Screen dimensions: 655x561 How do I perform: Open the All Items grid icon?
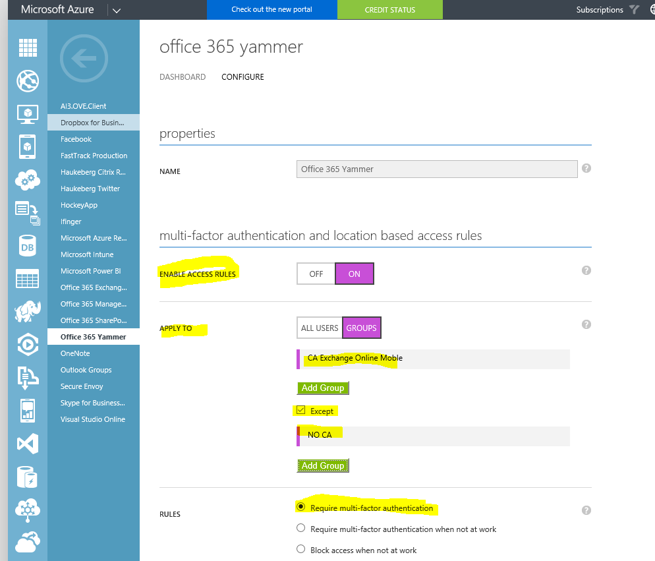click(x=27, y=47)
